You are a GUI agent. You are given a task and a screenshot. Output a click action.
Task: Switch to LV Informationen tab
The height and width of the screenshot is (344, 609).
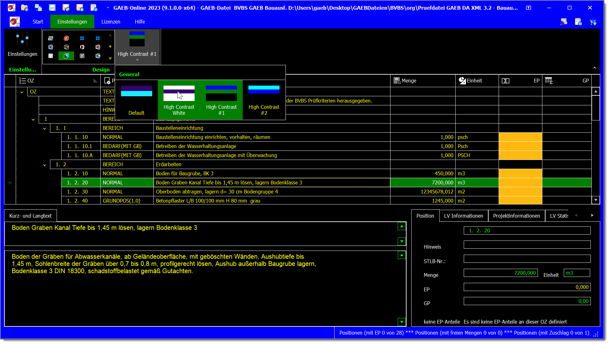(463, 216)
